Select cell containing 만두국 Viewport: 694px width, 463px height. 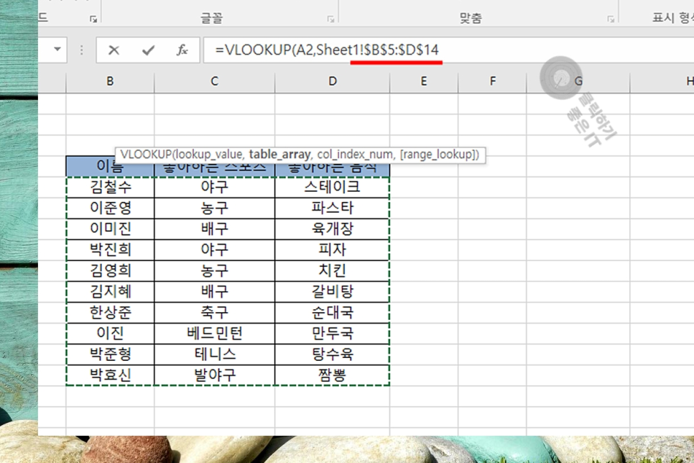(332, 333)
